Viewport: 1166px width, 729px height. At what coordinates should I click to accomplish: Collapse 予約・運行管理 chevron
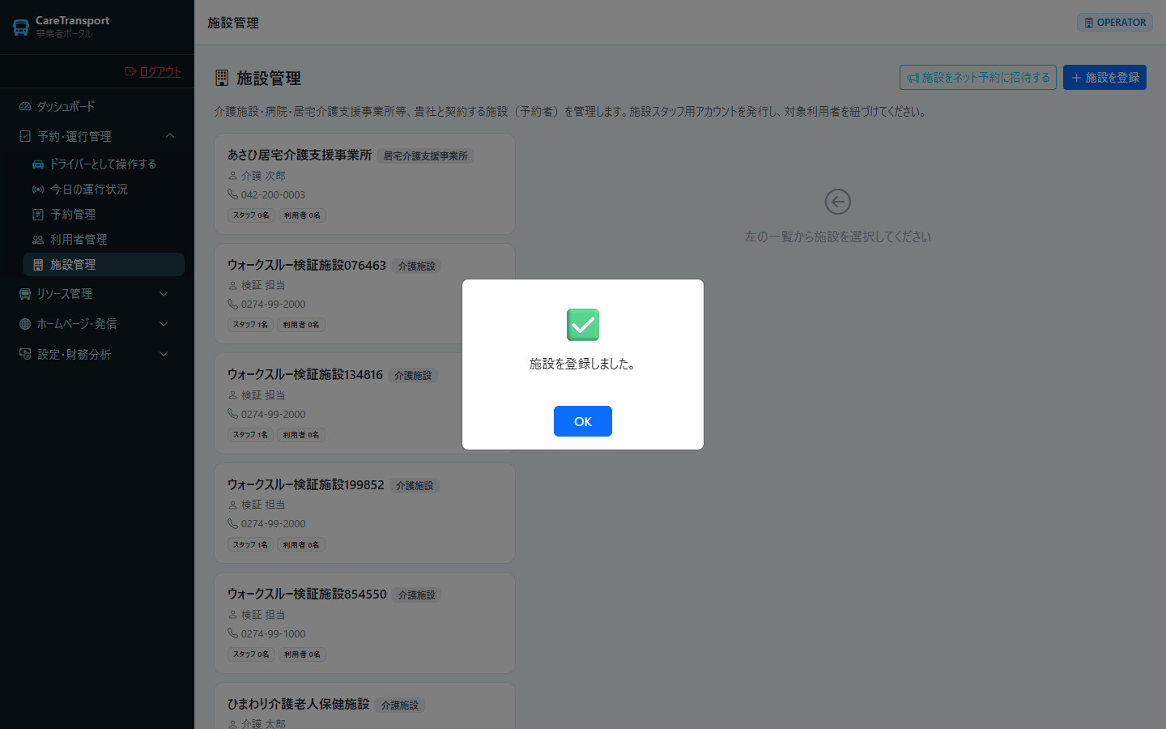(x=170, y=136)
